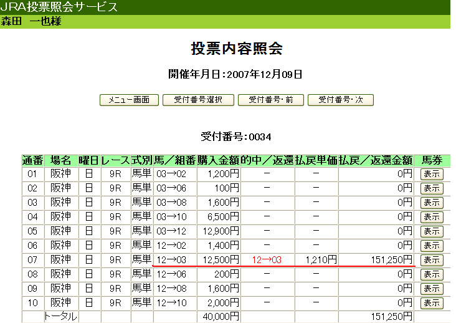Click the 購入金額 column header
456x323 pixels.
219,161
